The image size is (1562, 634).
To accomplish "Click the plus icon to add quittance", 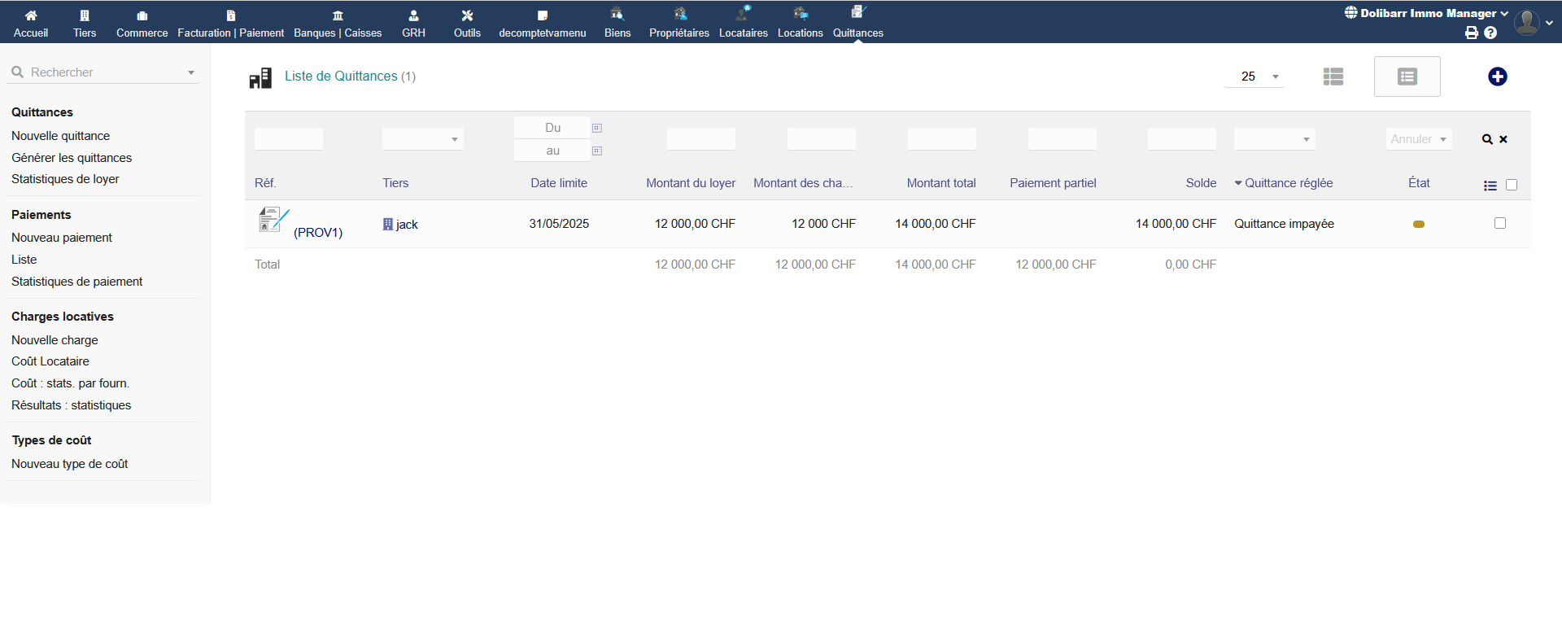I will click(x=1497, y=77).
